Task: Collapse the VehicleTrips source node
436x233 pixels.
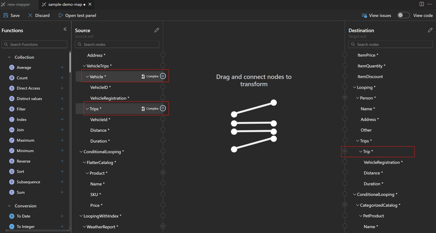Action: pos(84,66)
